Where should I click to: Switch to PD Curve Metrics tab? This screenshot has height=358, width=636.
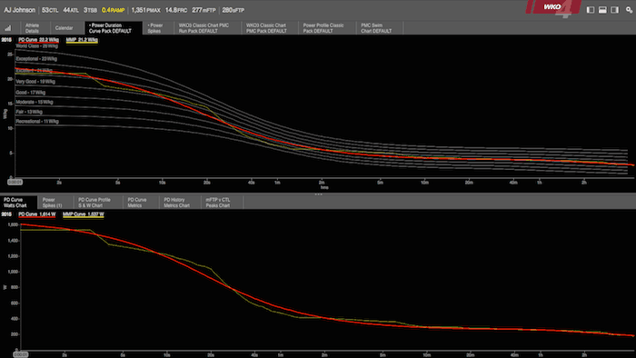coord(137,203)
